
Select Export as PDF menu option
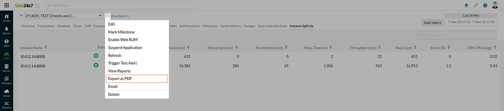(x=137, y=79)
